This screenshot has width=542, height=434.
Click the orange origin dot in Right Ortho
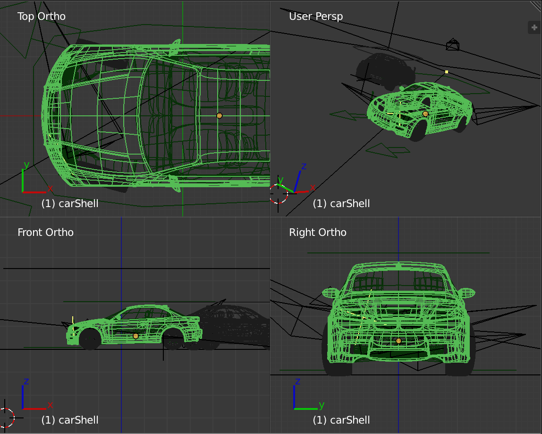coord(398,341)
